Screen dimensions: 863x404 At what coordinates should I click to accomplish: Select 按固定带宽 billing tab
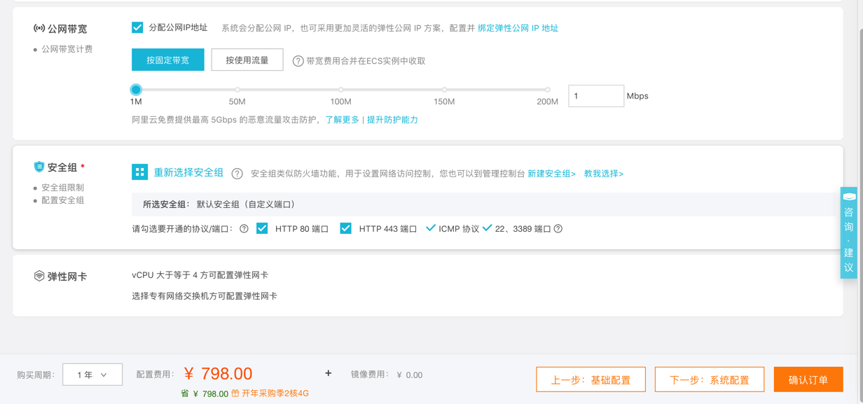[x=168, y=60]
